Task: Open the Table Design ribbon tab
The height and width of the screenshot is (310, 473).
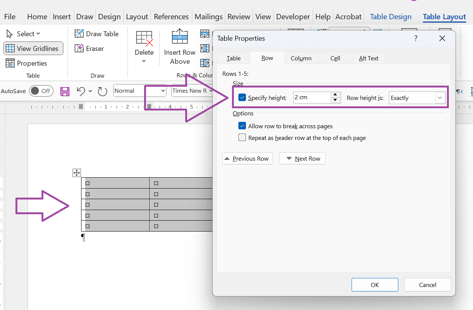Action: (x=390, y=17)
